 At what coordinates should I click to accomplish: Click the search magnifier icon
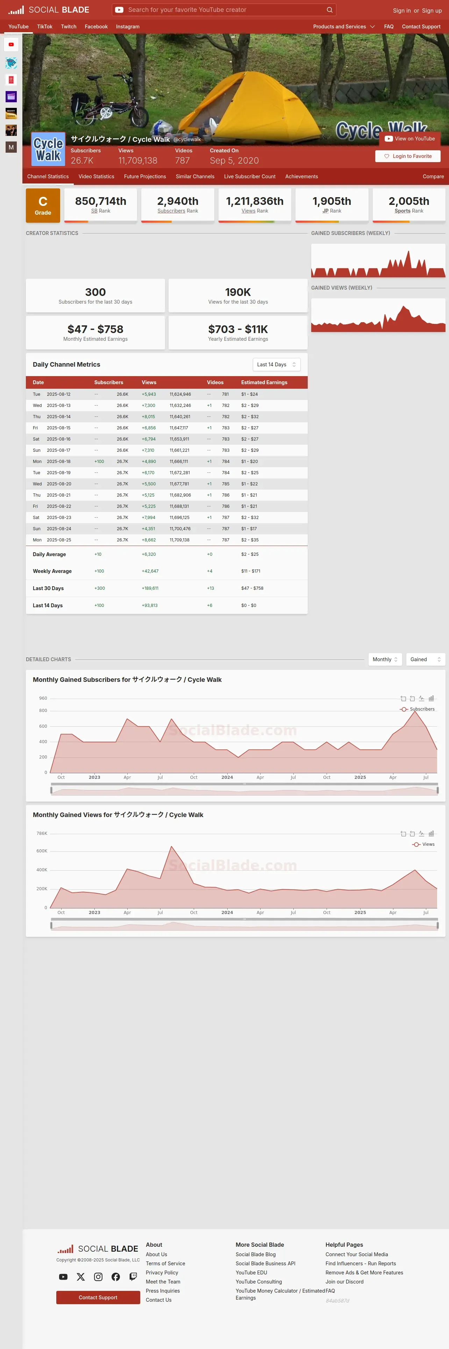click(x=329, y=10)
